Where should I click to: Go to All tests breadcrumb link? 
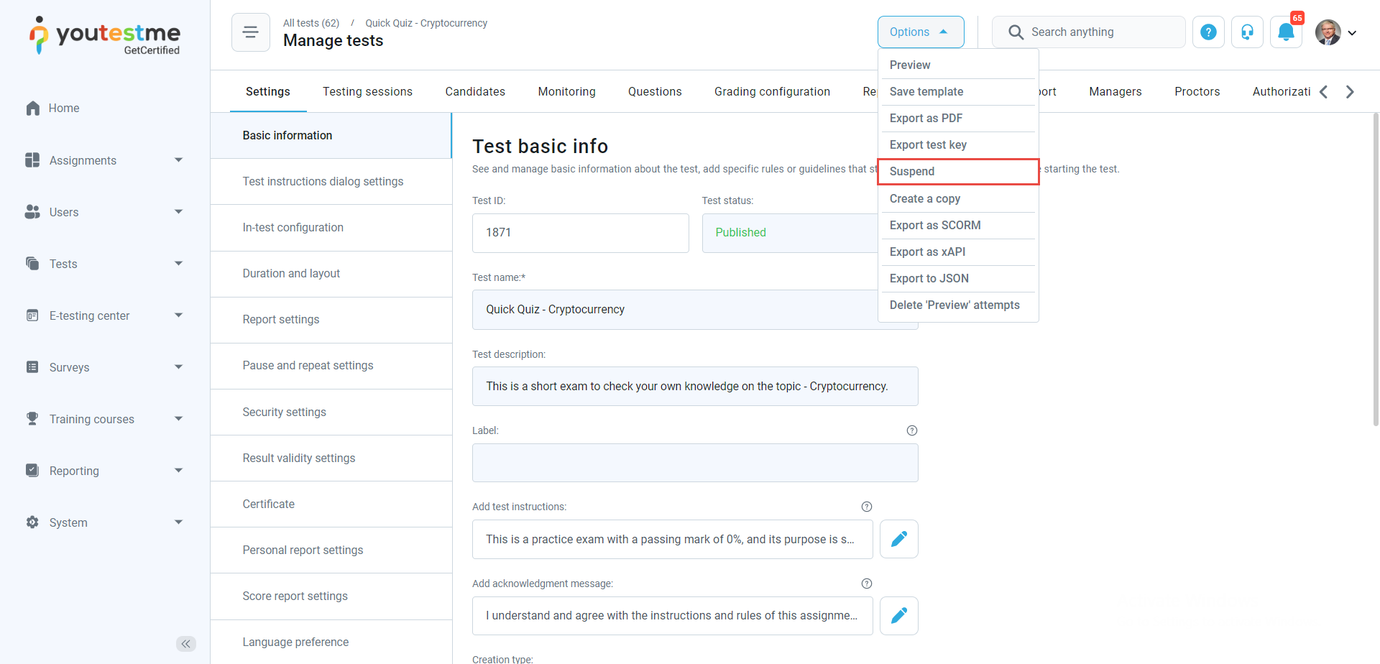310,23
